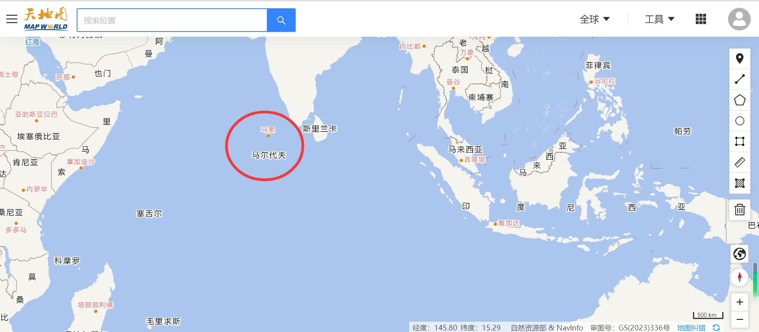Click the 塞舌尔 label
759x332 pixels.
point(149,213)
